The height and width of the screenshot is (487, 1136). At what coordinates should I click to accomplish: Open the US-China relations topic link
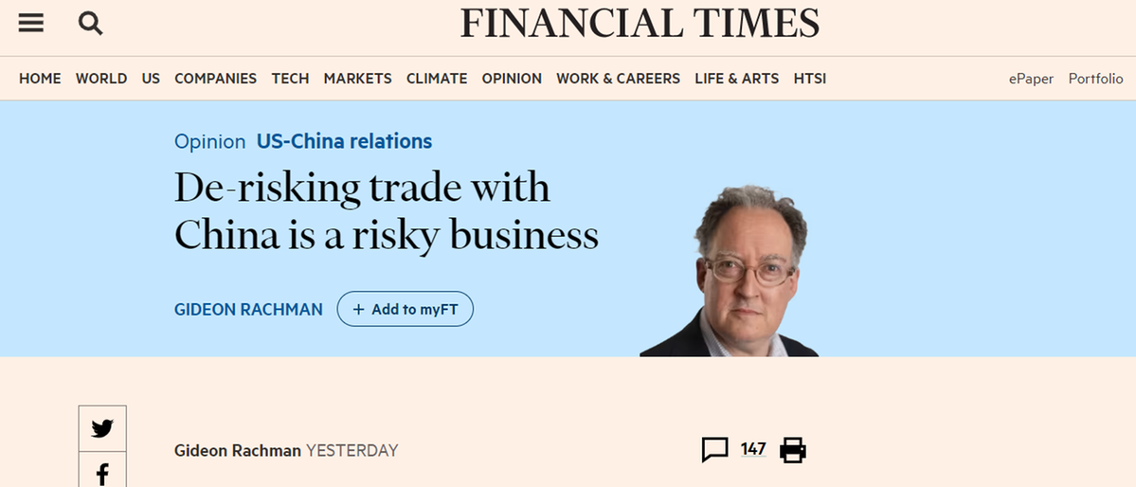pos(344,141)
